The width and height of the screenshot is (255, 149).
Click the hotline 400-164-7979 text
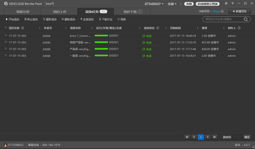pyautogui.click(x=51, y=145)
